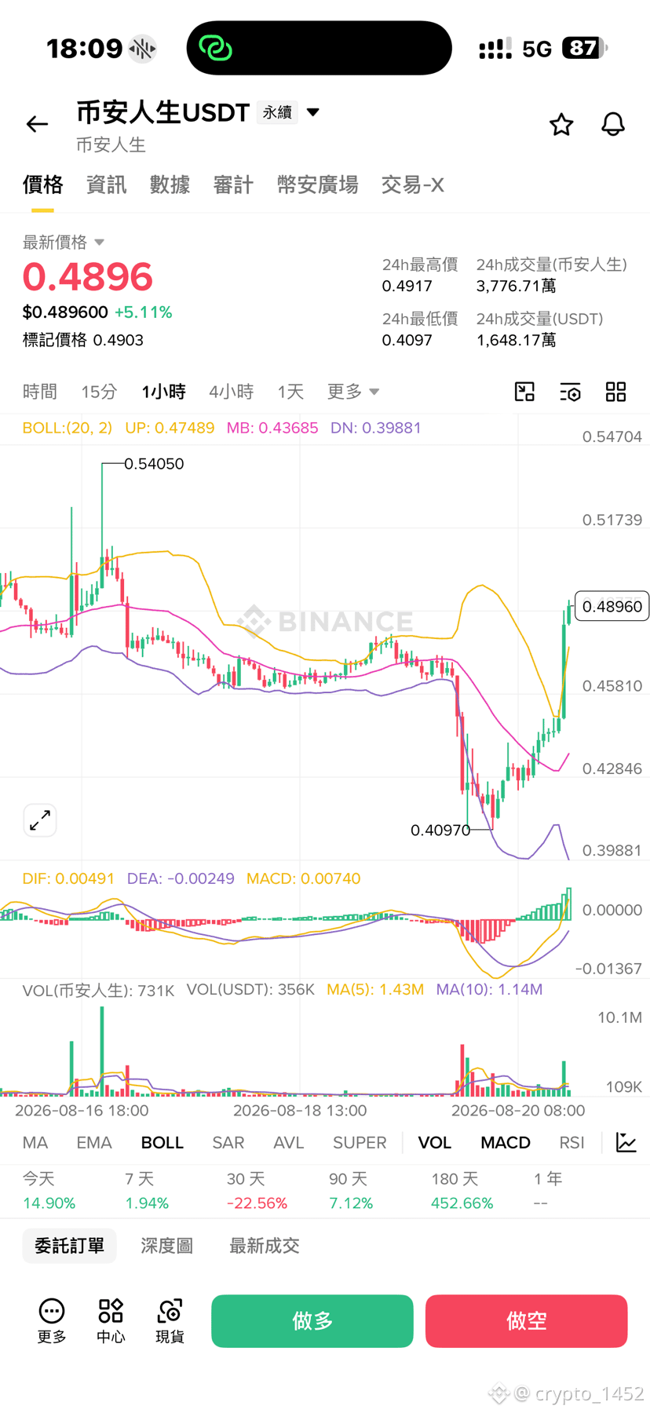Screen dimensions: 650x1413
Task: Open price alerts via bell icon
Action: 613,124
